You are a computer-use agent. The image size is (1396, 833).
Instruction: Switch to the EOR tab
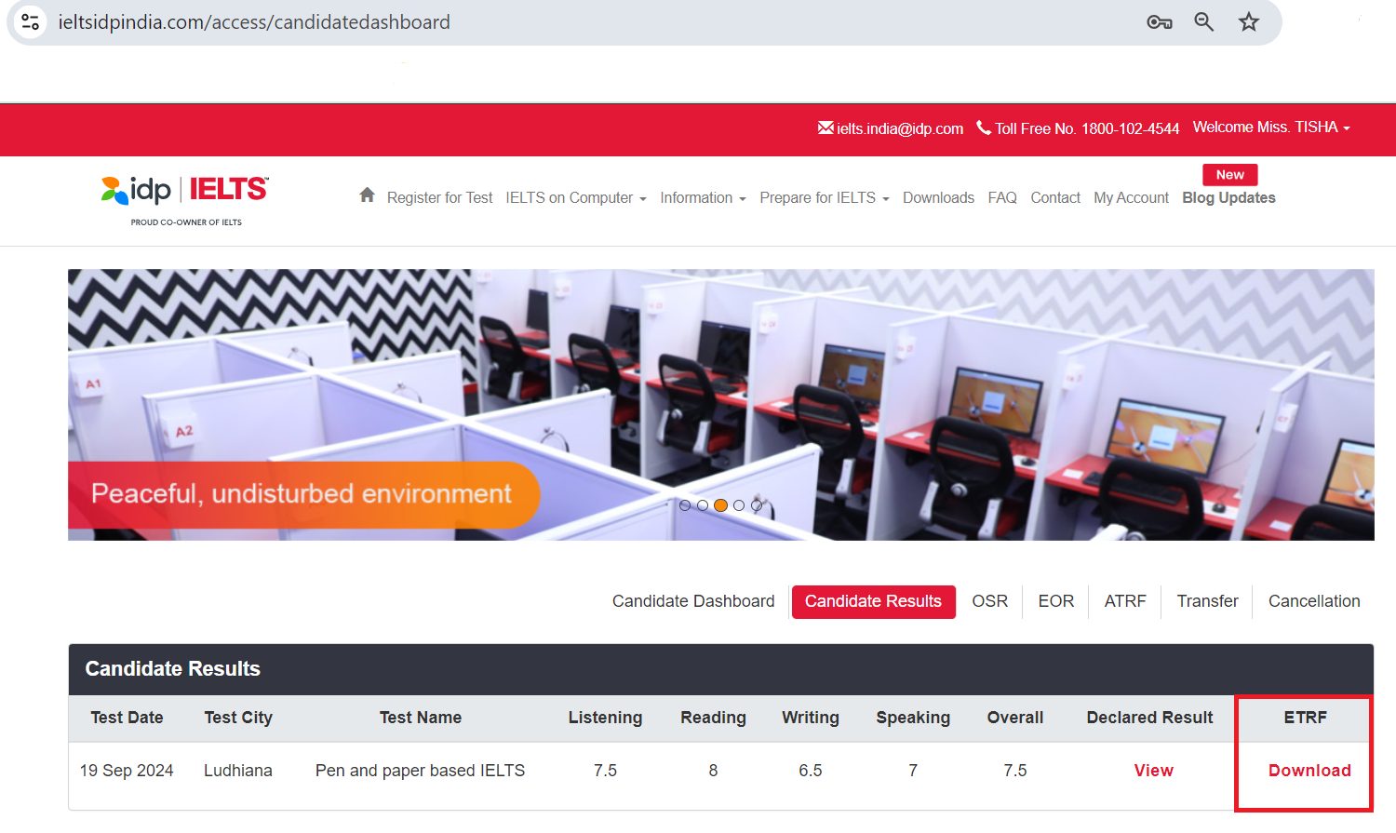pyautogui.click(x=1055, y=601)
